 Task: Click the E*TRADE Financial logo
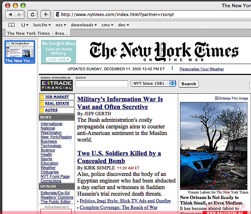pyautogui.click(x=57, y=85)
